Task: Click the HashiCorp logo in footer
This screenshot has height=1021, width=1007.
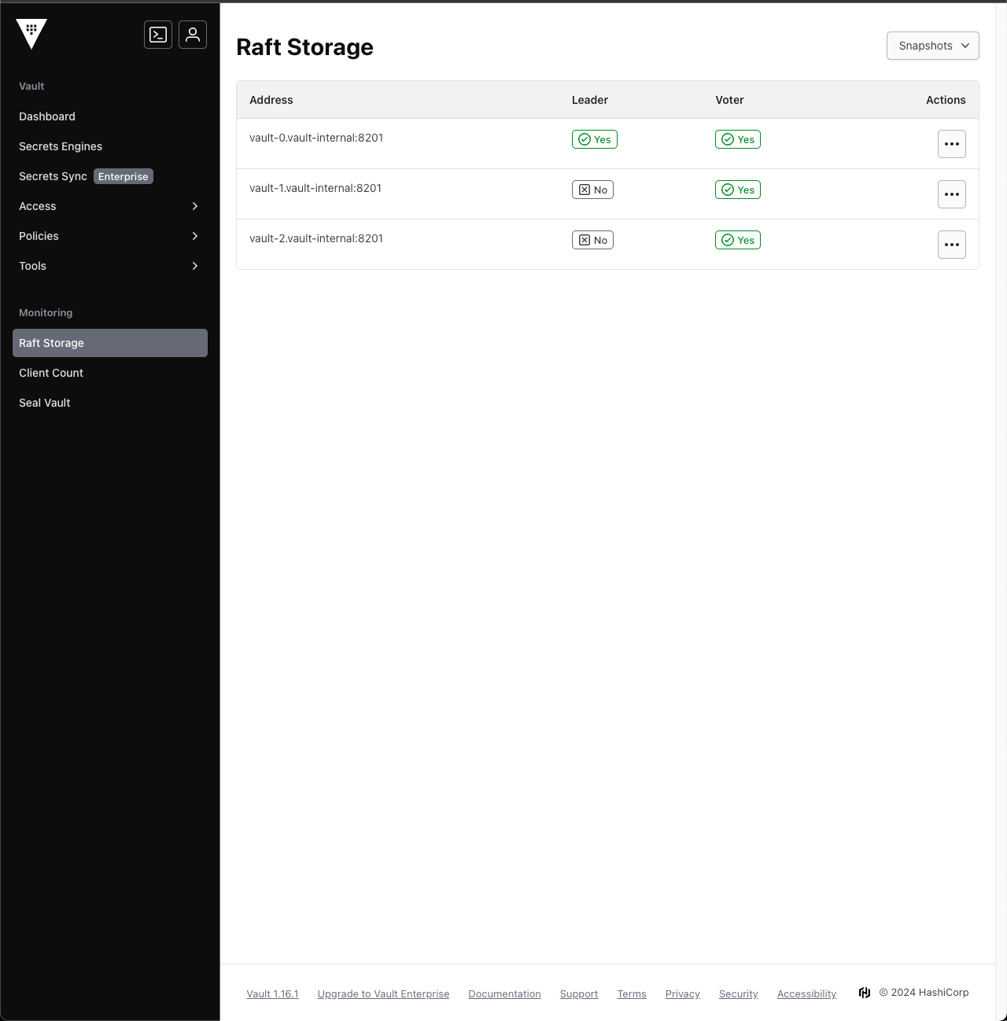Action: 865,993
